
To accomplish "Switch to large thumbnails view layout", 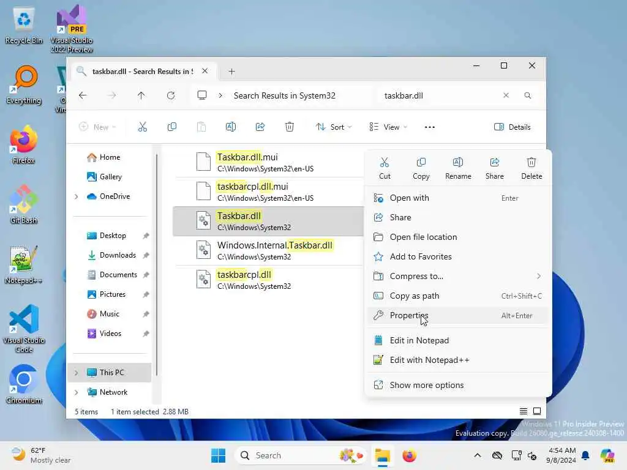I will pyautogui.click(x=537, y=411).
